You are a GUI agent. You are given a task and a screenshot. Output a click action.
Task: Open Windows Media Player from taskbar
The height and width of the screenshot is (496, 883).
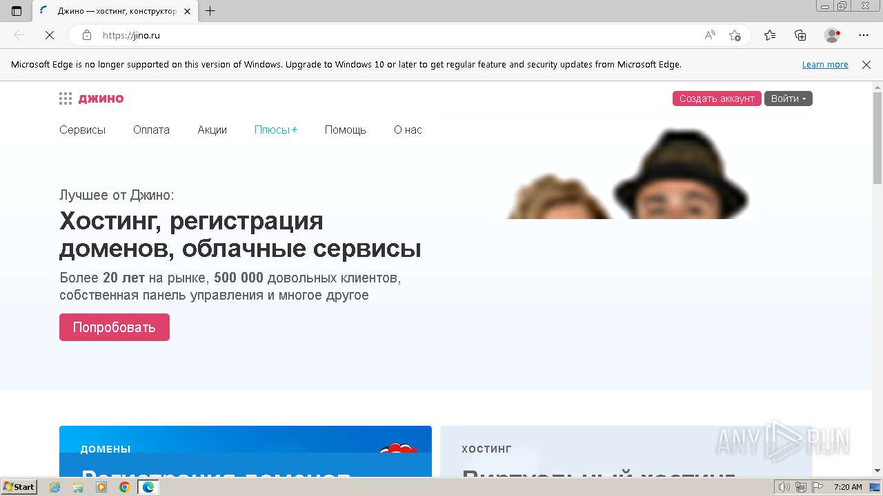[x=101, y=487]
